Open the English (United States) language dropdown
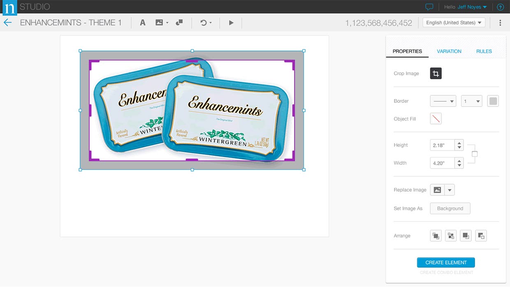 [x=454, y=23]
